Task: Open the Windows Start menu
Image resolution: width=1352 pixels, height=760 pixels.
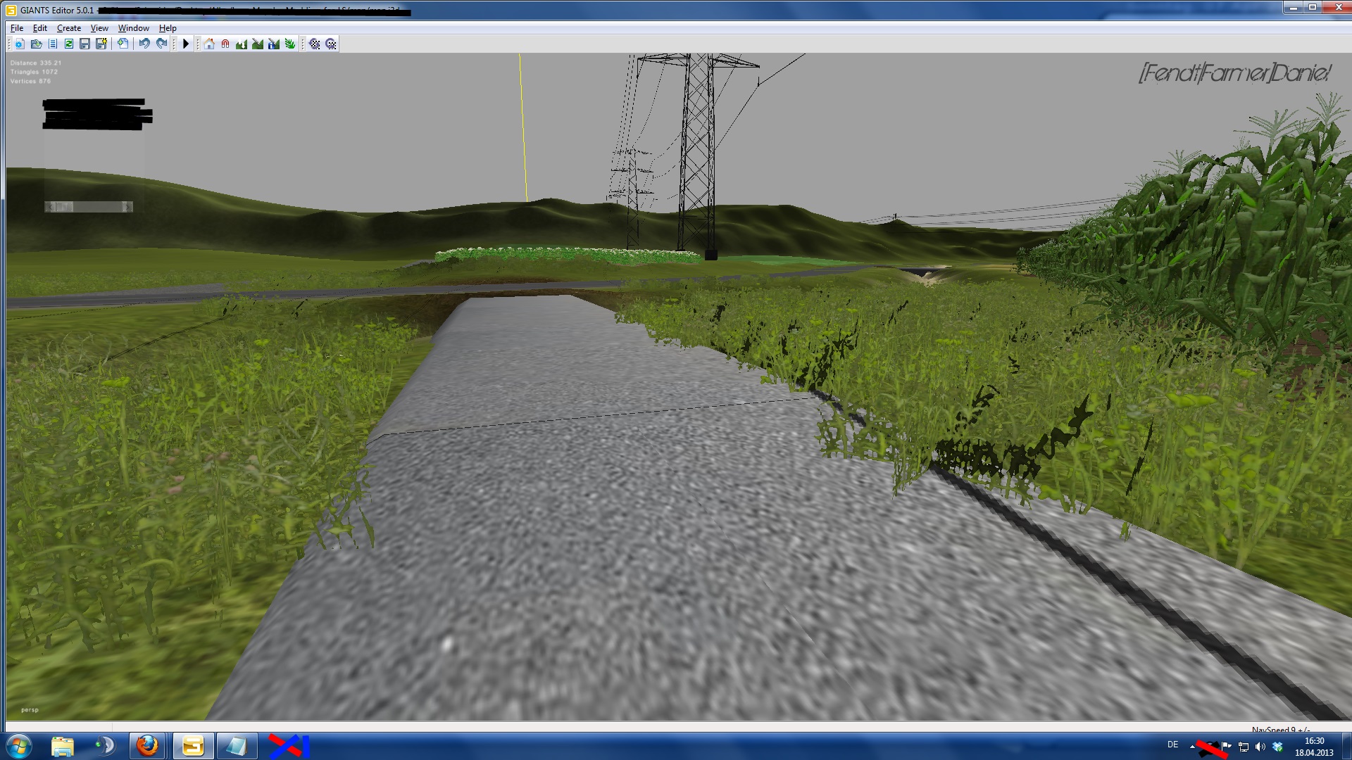Action: pos(19,746)
